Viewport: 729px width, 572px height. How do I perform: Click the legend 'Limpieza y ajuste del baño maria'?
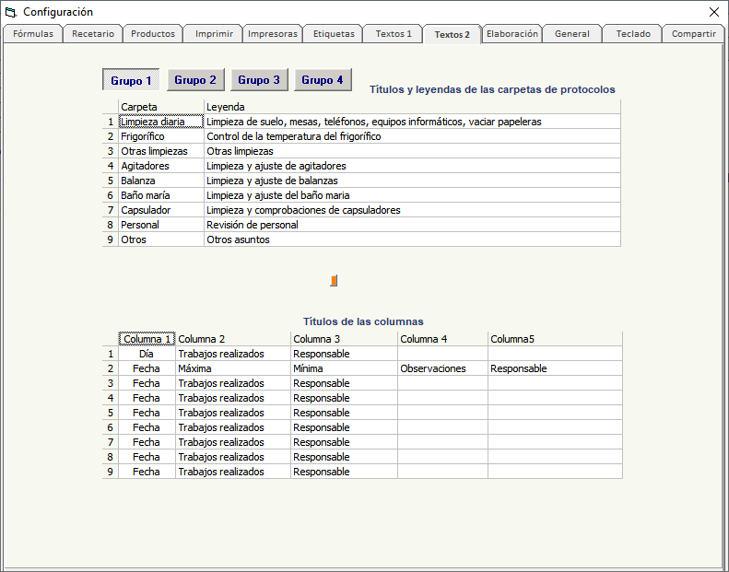(412, 195)
